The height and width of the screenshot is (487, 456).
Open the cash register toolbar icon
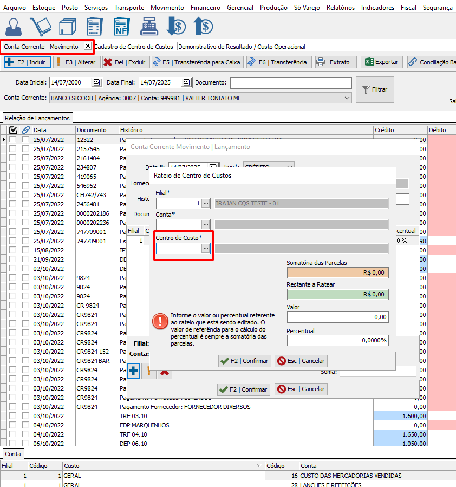click(148, 26)
